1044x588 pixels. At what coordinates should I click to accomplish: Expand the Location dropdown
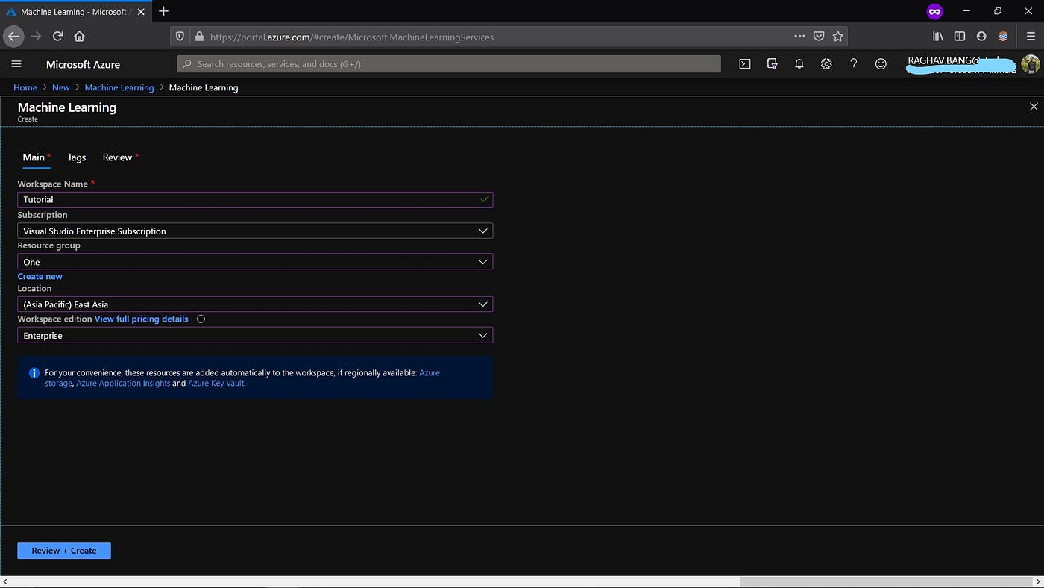(255, 304)
